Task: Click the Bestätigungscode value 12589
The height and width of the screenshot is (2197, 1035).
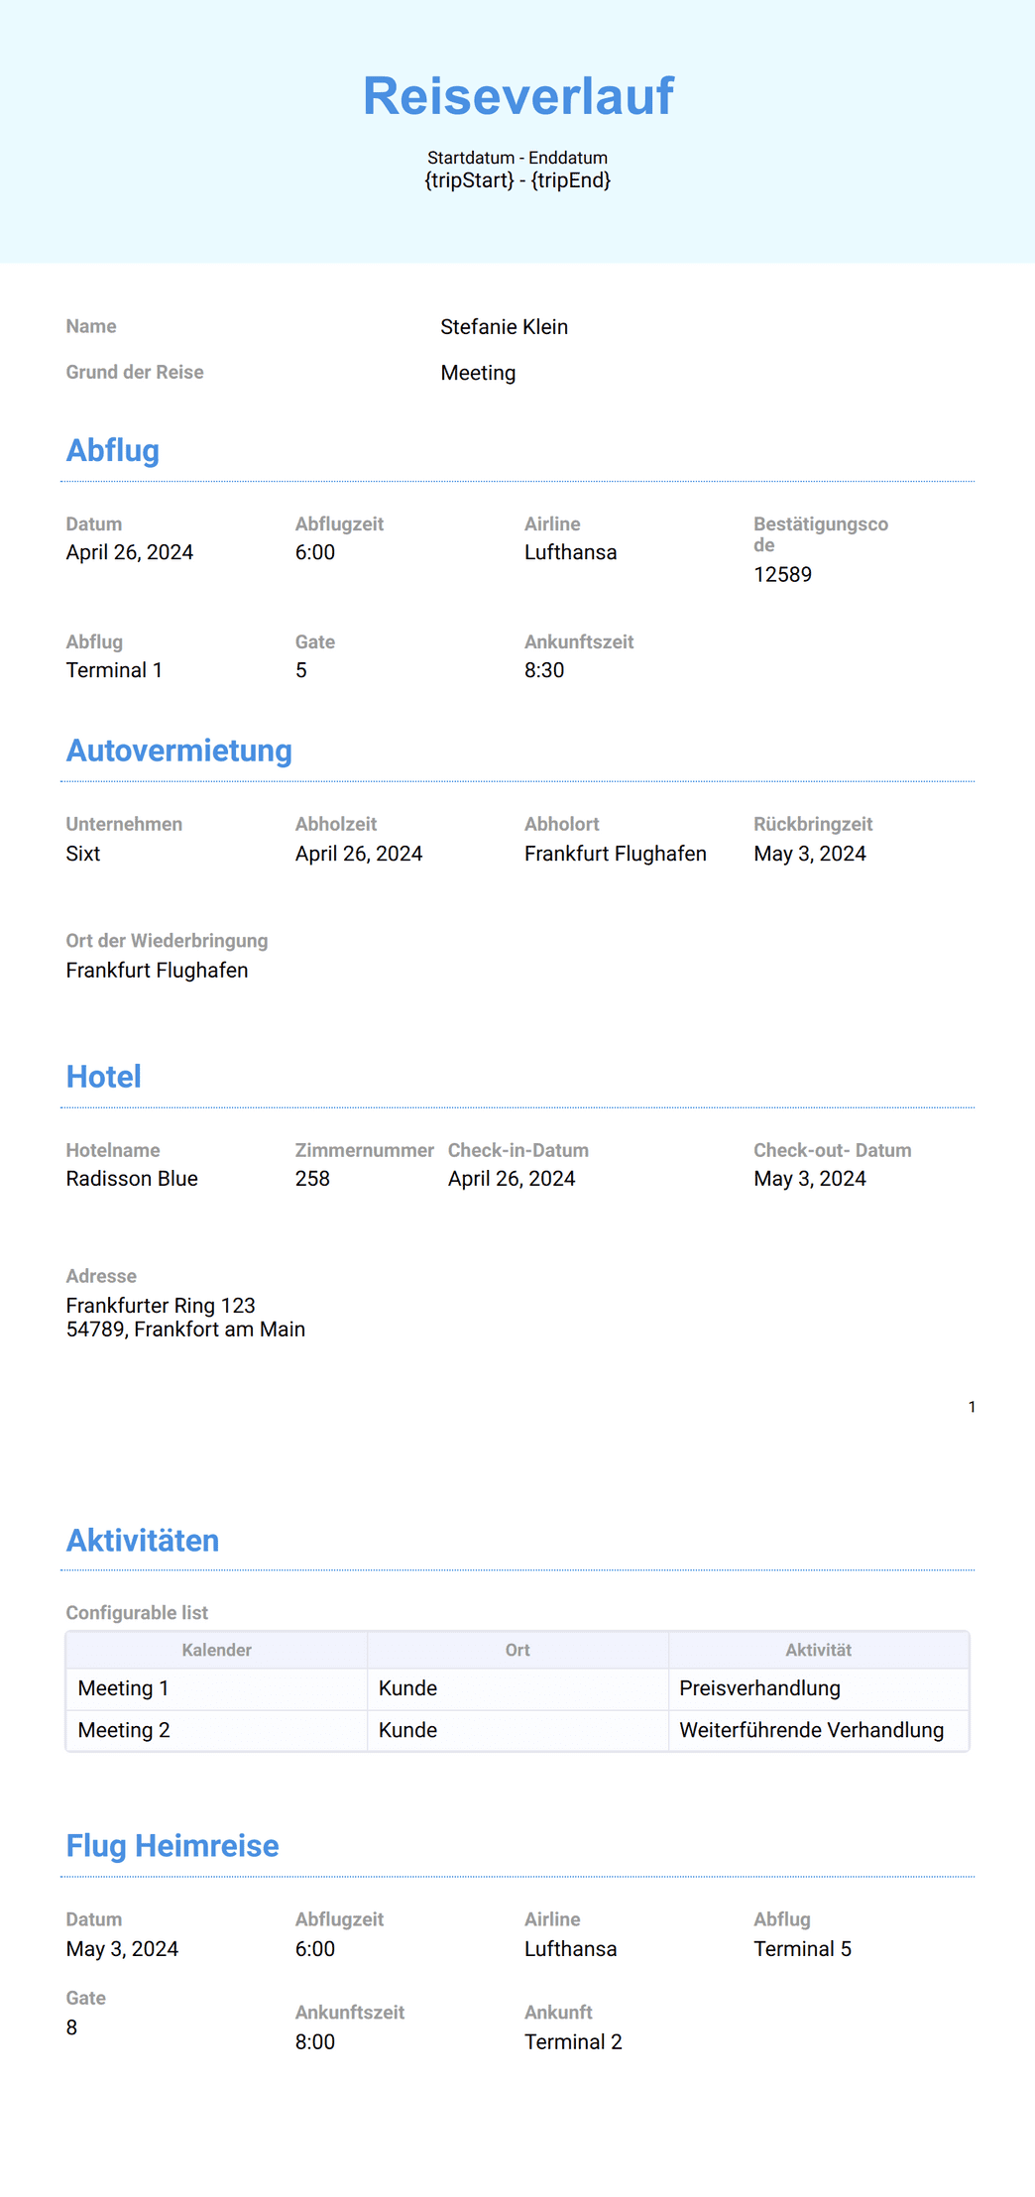Action: click(782, 575)
